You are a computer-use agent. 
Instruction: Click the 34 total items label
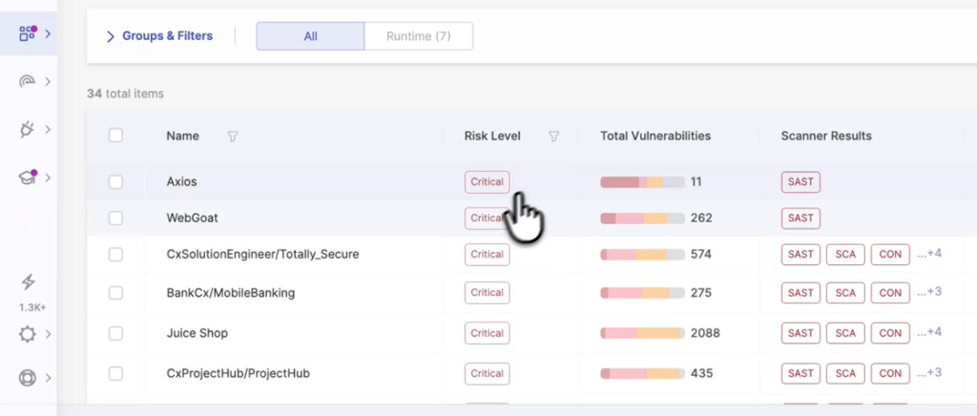coord(125,94)
